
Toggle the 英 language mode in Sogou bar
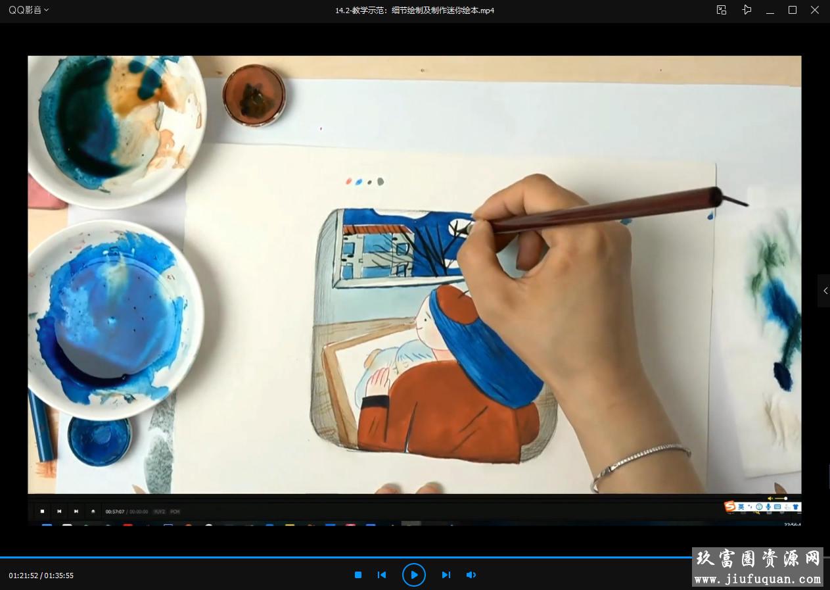tap(741, 506)
